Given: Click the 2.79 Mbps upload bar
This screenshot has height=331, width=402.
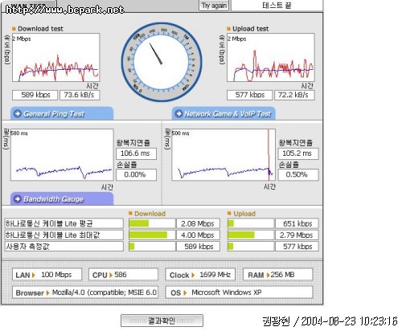Looking at the screenshot, I should coord(251,235).
